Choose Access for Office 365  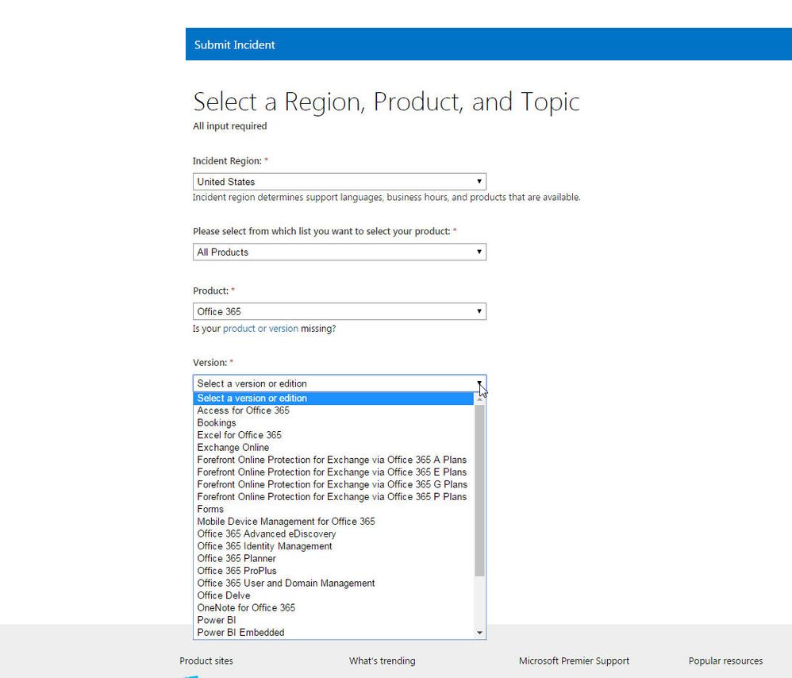pyautogui.click(x=333, y=410)
